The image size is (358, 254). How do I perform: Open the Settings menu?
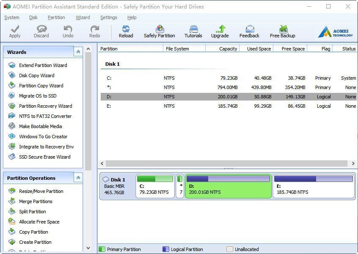click(x=108, y=17)
